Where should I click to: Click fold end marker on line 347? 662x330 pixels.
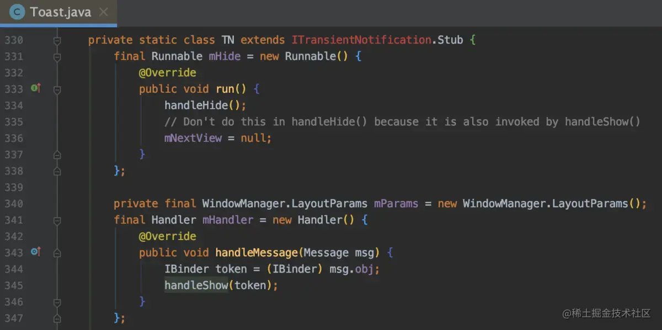click(x=57, y=318)
